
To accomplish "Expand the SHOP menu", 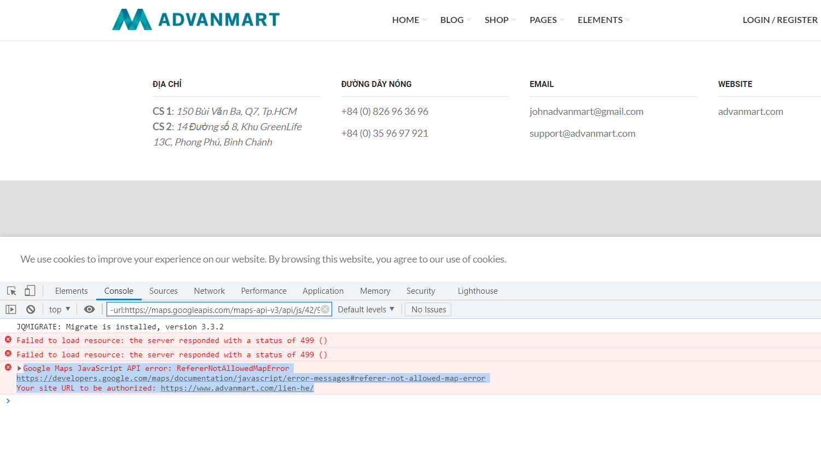I will 500,20.
